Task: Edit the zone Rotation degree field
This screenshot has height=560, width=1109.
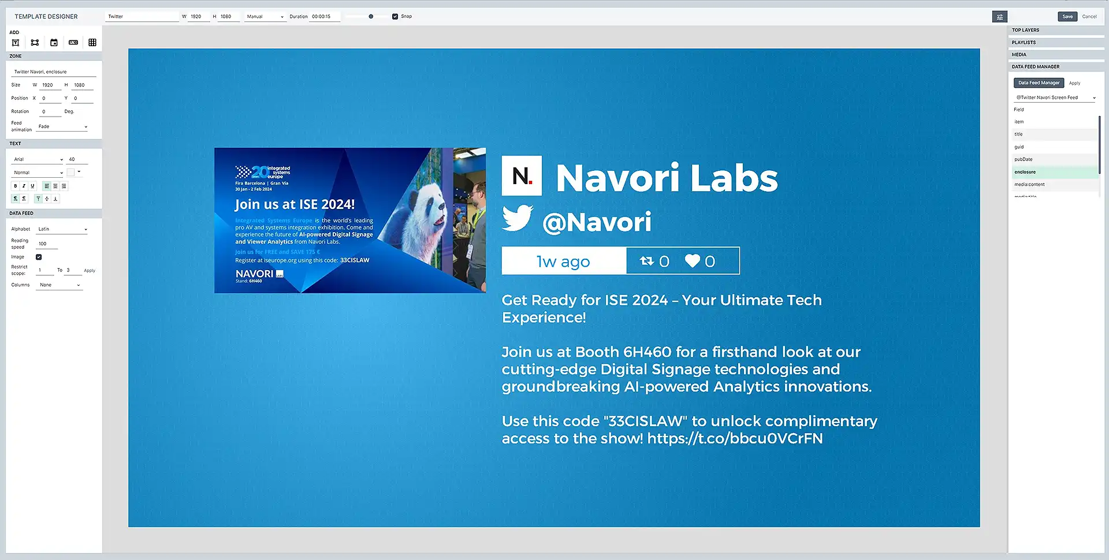Action: [50, 112]
